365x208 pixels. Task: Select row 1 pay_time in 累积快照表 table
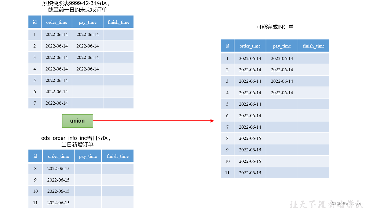[x=88, y=34]
